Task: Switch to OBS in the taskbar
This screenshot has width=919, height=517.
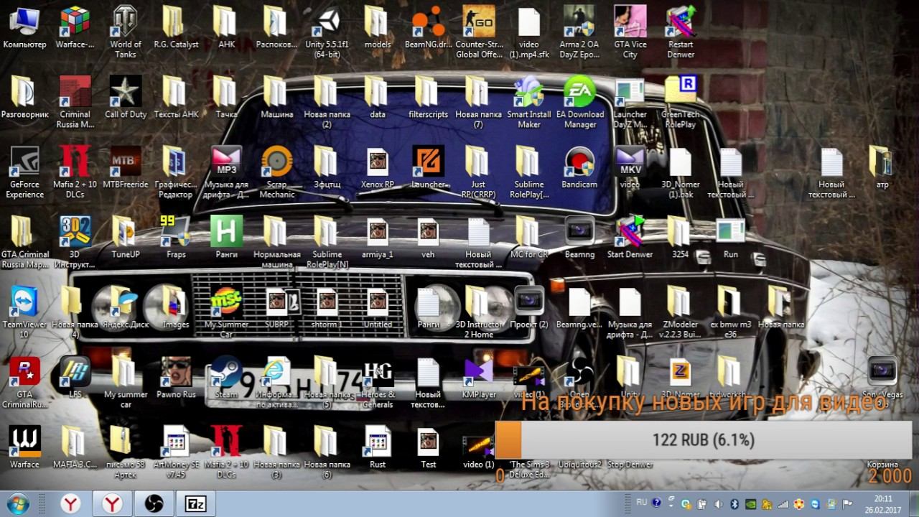Action: (154, 503)
